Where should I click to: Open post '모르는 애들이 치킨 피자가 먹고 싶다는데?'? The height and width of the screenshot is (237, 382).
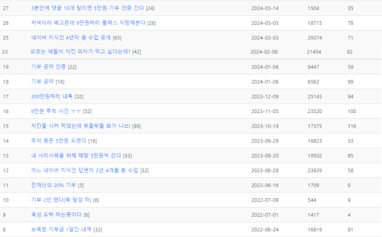click(x=80, y=51)
